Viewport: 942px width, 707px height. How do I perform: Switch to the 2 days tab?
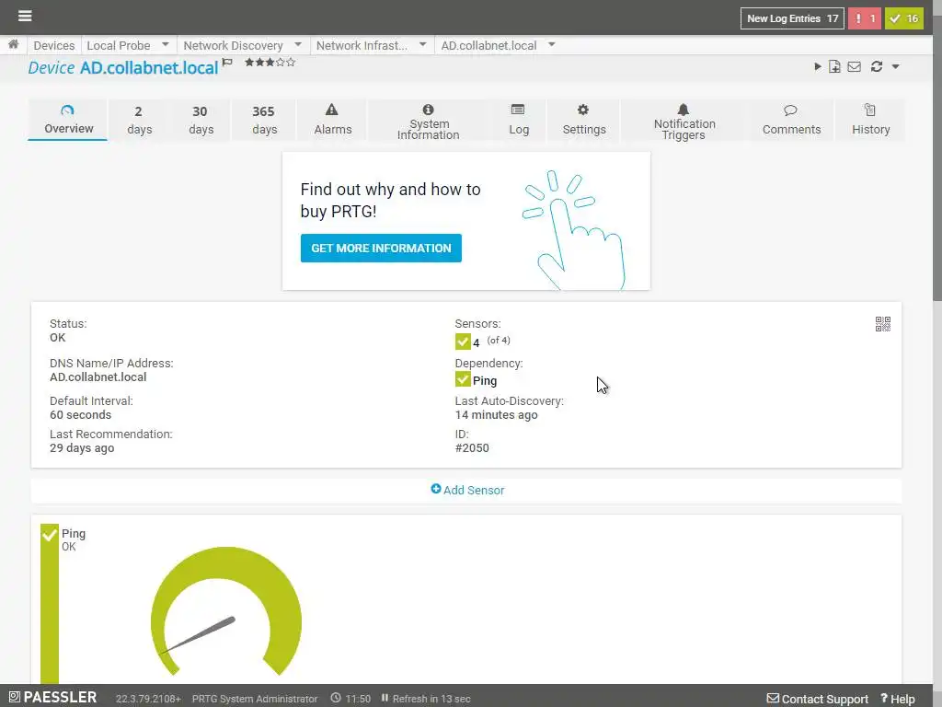pos(139,120)
